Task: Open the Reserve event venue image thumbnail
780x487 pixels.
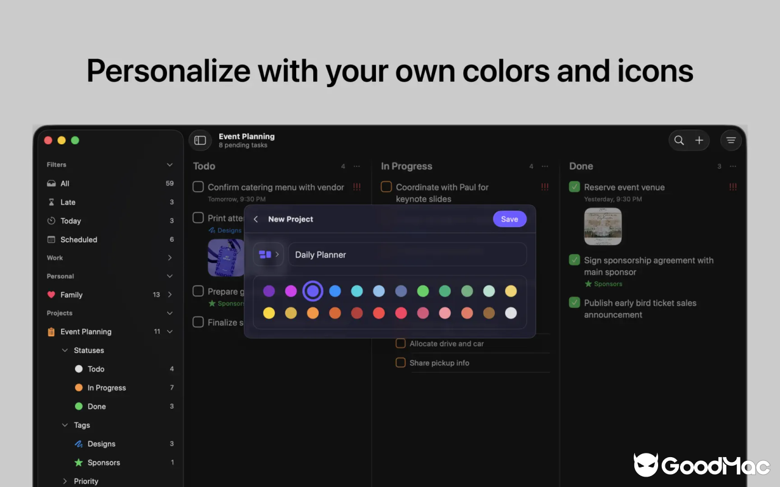Action: tap(603, 226)
